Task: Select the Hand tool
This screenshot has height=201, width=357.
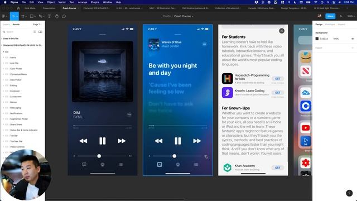Action: click(x=57, y=16)
